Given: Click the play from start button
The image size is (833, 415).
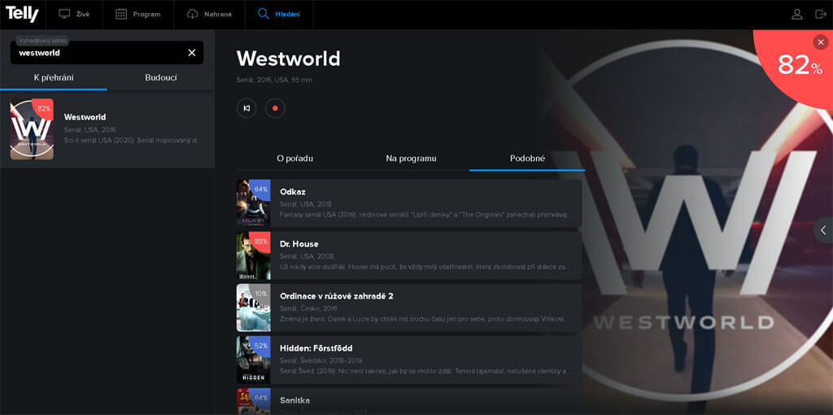Looking at the screenshot, I should click(246, 108).
